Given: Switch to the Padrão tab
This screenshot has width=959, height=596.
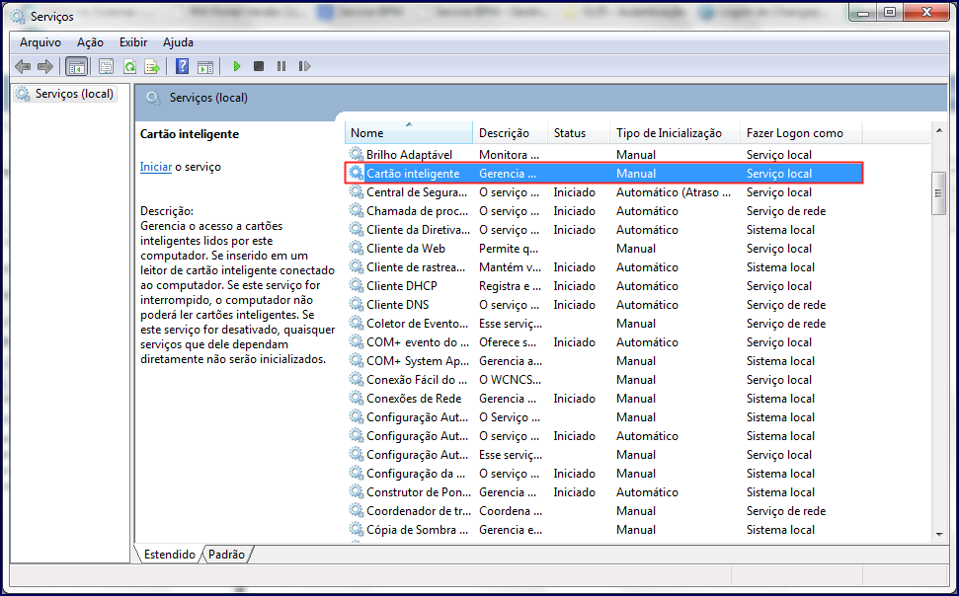Looking at the screenshot, I should click(x=226, y=555).
